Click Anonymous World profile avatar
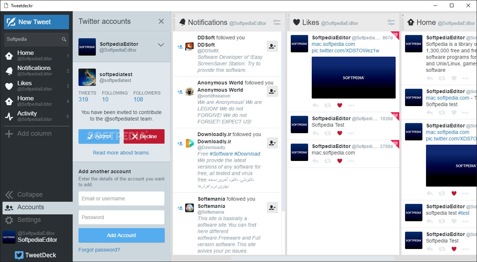477x262 pixels. coord(189,91)
